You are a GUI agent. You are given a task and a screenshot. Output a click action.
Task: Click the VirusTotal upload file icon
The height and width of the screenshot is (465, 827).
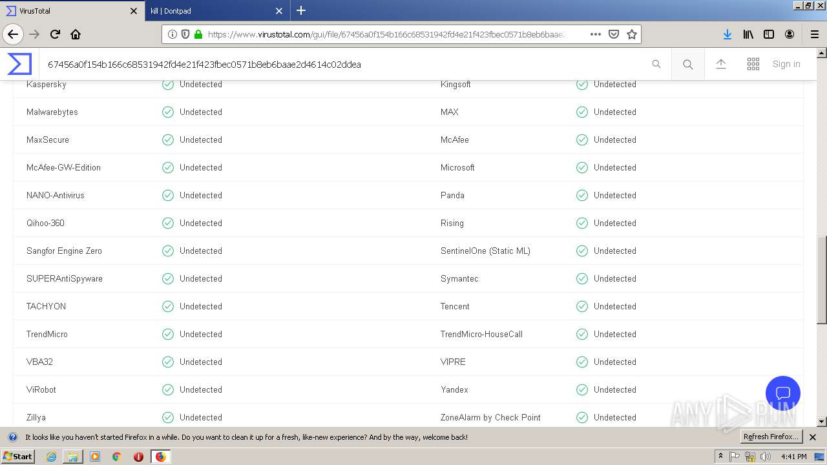(x=721, y=64)
